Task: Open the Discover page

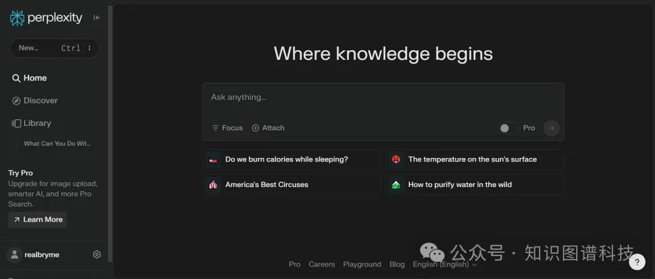Action: [35, 100]
